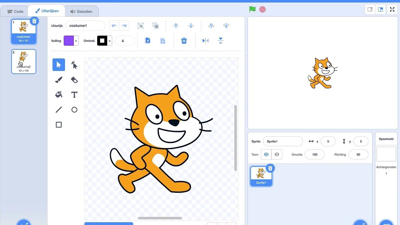Open the Vulling fill color dropdown

point(76,41)
